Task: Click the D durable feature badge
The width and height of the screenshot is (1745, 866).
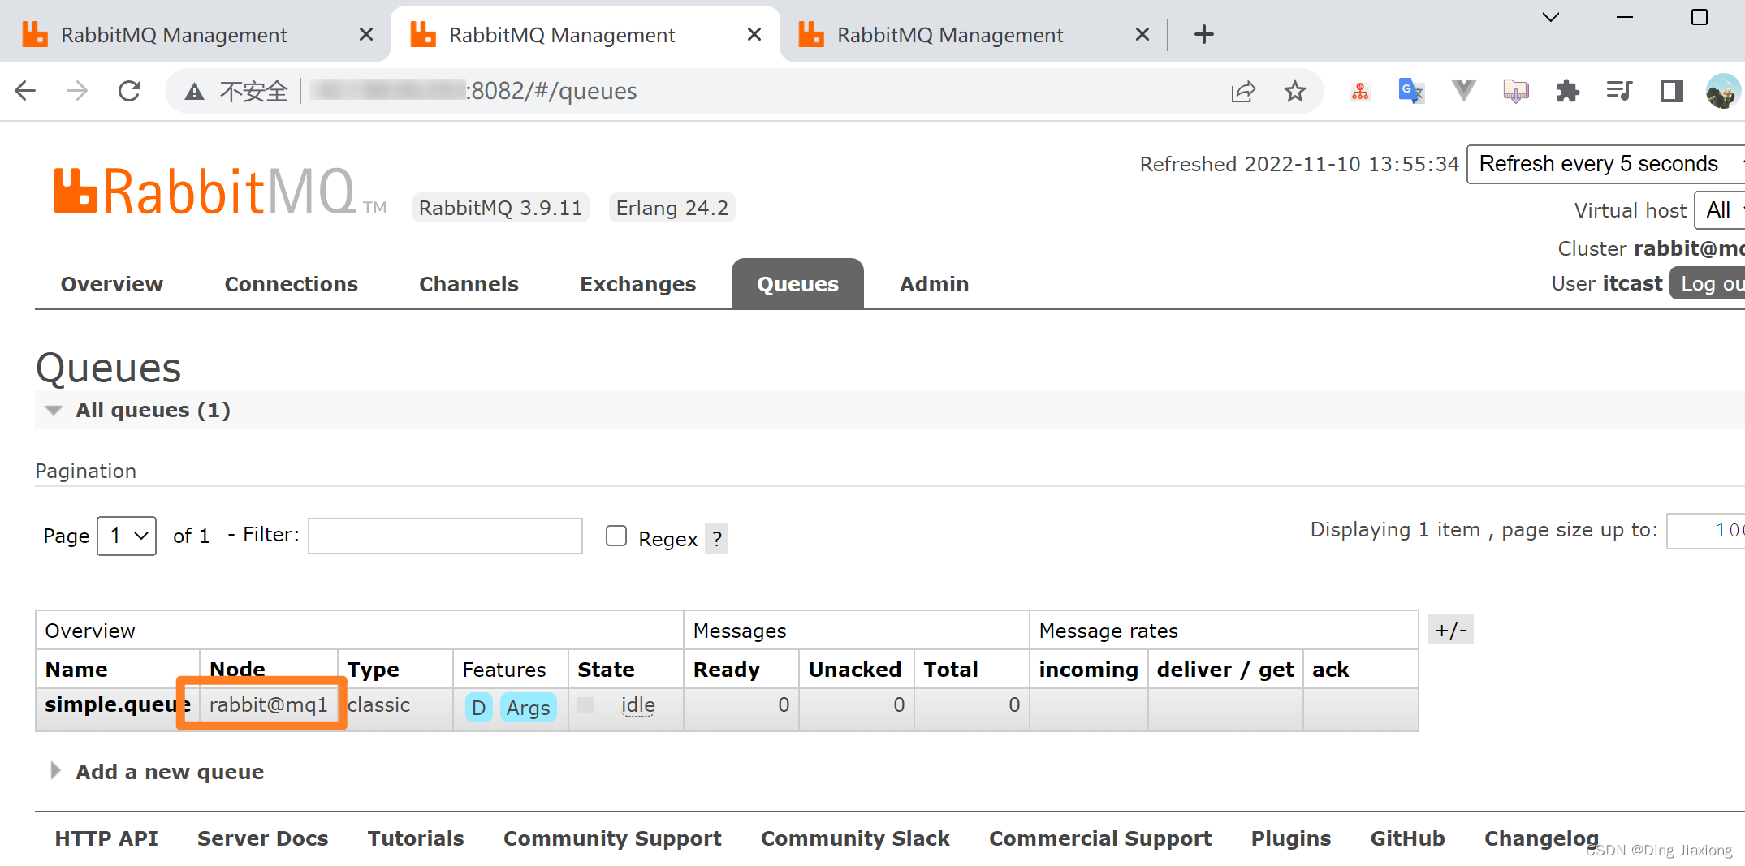Action: click(478, 708)
